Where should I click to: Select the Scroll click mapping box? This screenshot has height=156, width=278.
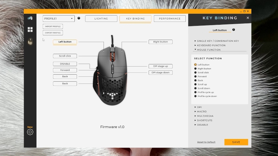coord(65,56)
